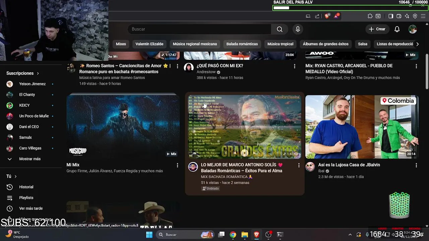Screen dimensions: 429x241
Task: Click Ver más tarde clock icon
Action: point(10,209)
